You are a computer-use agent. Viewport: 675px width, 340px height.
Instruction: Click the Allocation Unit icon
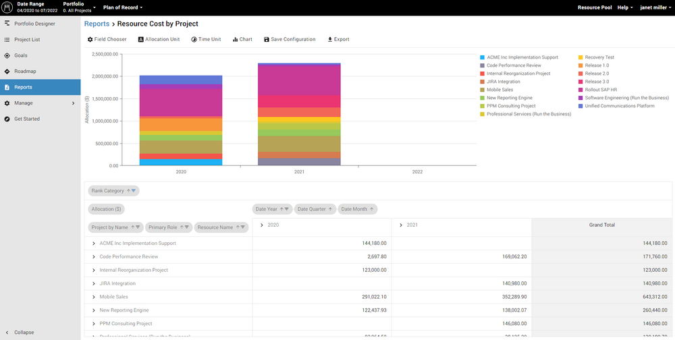pyautogui.click(x=140, y=40)
